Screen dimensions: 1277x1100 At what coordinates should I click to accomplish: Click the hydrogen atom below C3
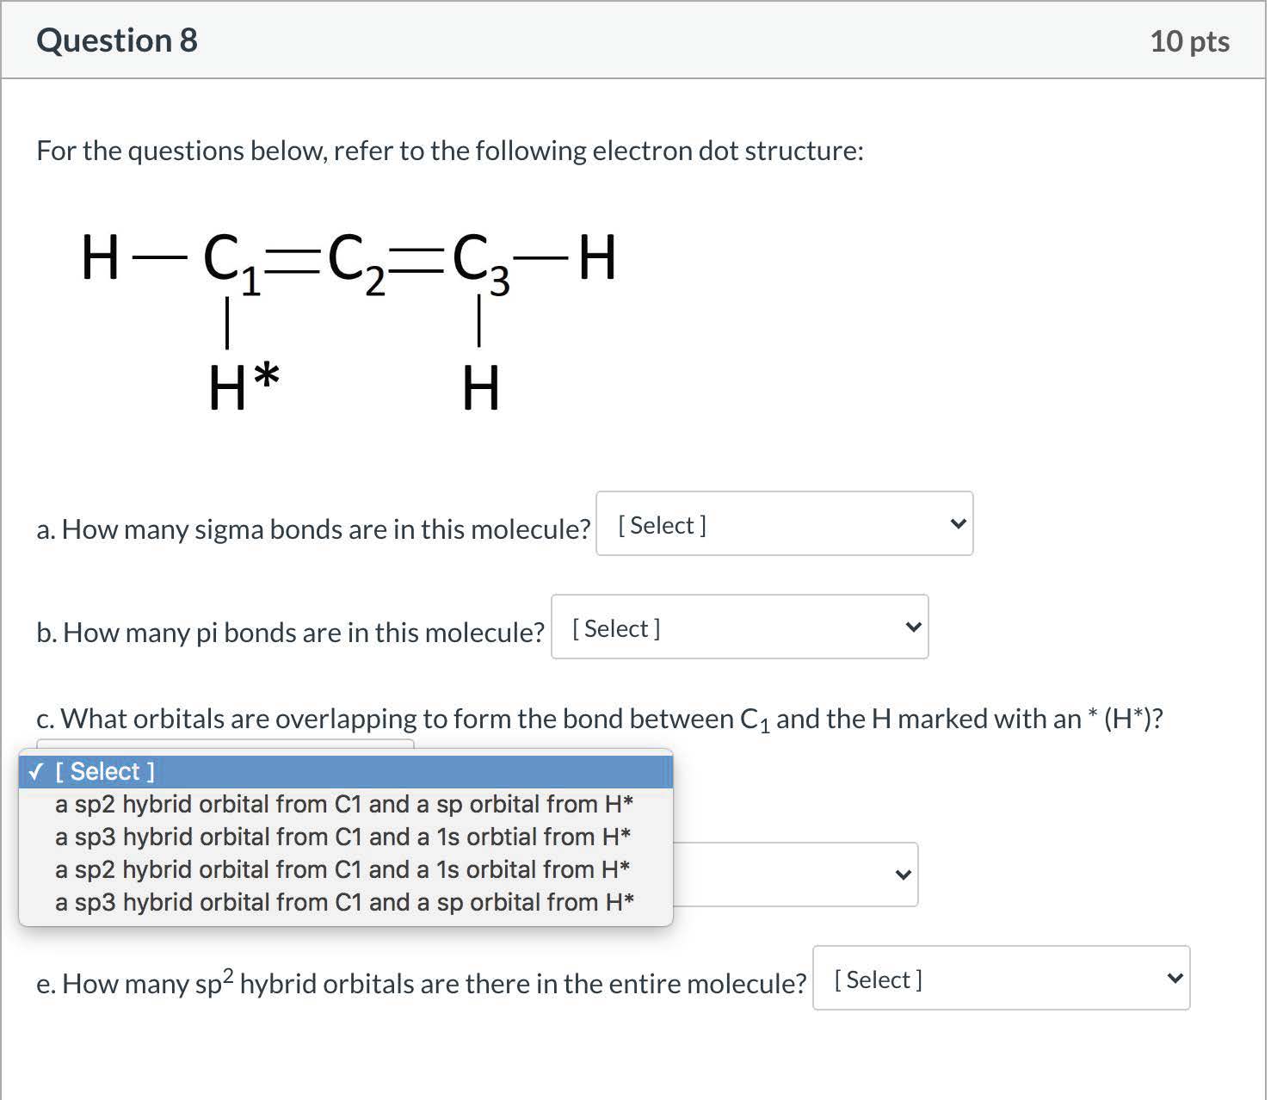click(480, 387)
